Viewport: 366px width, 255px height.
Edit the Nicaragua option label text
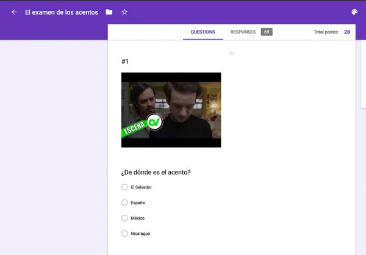click(x=140, y=233)
